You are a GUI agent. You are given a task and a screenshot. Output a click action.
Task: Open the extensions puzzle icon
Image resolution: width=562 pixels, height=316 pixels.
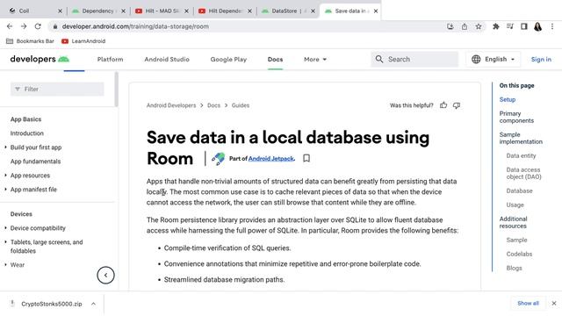point(496,26)
